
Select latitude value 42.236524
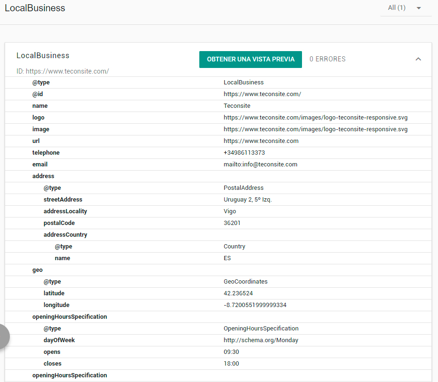238,293
